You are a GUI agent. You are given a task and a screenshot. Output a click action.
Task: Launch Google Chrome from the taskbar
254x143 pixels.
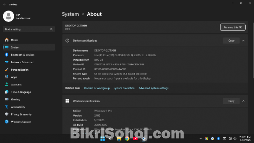127,139
